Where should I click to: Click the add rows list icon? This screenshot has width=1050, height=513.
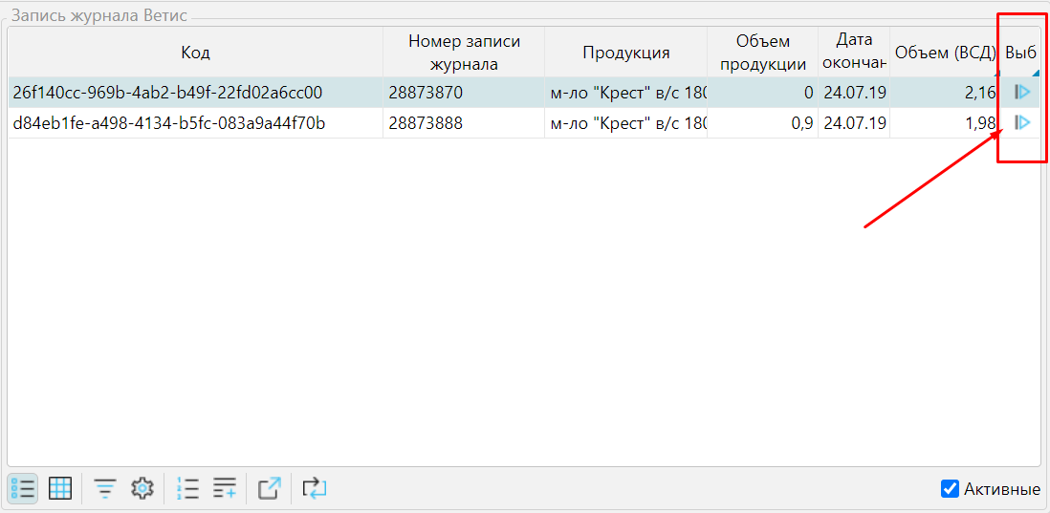pos(225,488)
